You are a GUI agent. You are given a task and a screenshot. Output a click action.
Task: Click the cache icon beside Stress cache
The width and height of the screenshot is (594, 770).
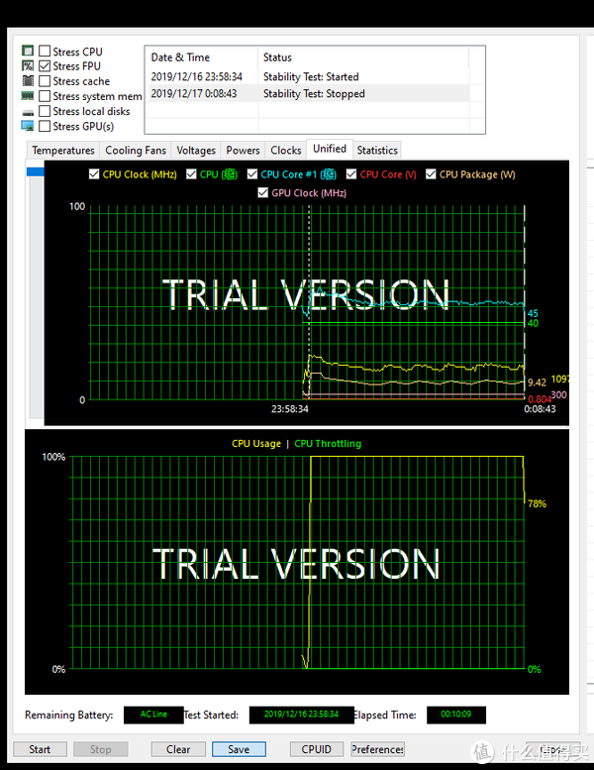coord(28,81)
